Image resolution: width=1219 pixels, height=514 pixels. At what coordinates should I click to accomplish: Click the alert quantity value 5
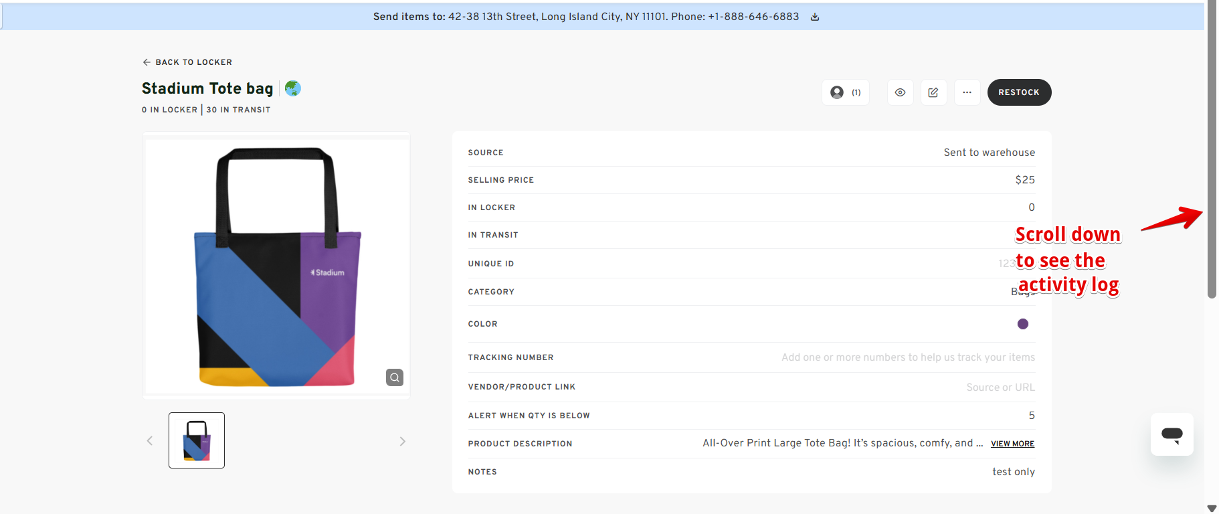click(x=1032, y=416)
